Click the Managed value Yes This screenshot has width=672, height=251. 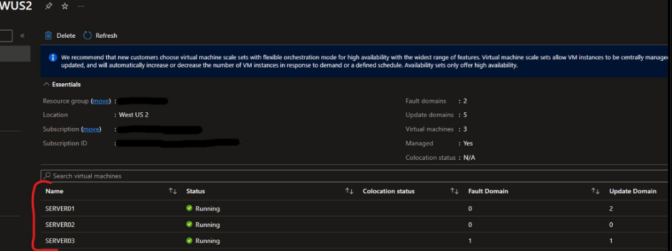[x=468, y=143]
